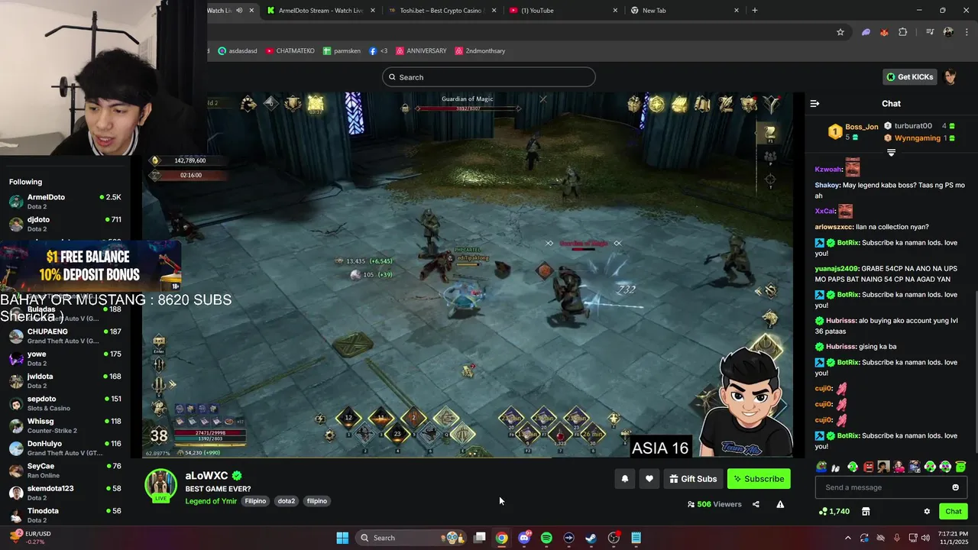Open a new browser tab with plus
This screenshot has width=978, height=550.
755,10
